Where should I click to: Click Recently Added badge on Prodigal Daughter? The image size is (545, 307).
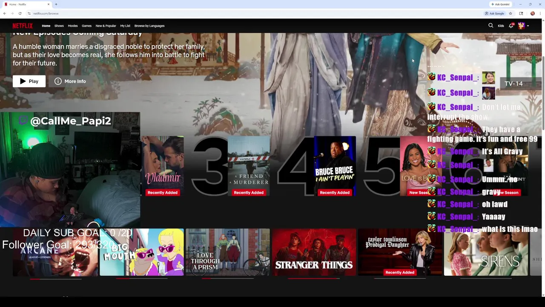click(x=400, y=272)
